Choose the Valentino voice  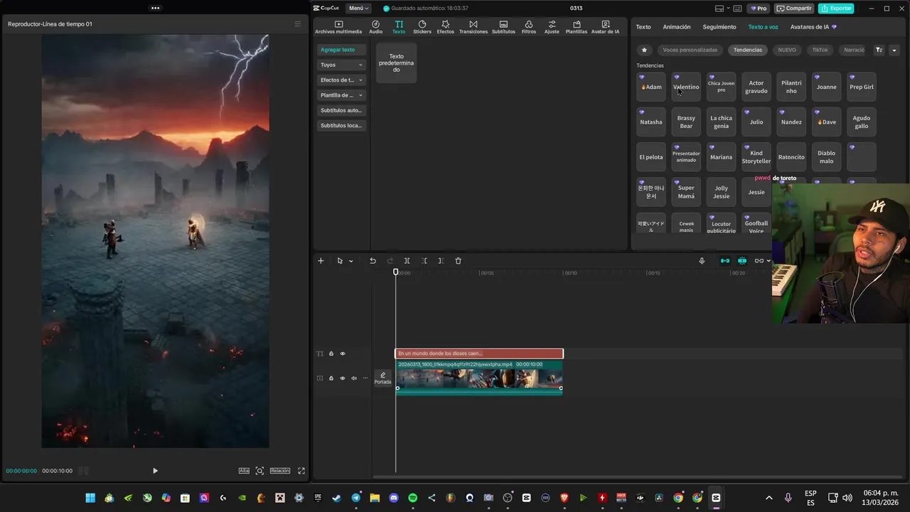coord(686,87)
